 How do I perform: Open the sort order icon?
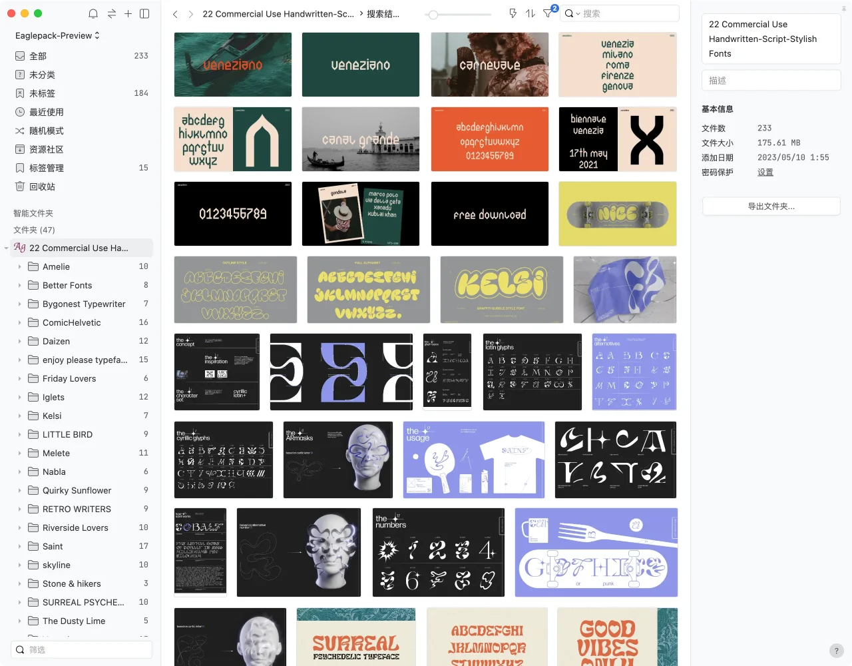tap(531, 13)
